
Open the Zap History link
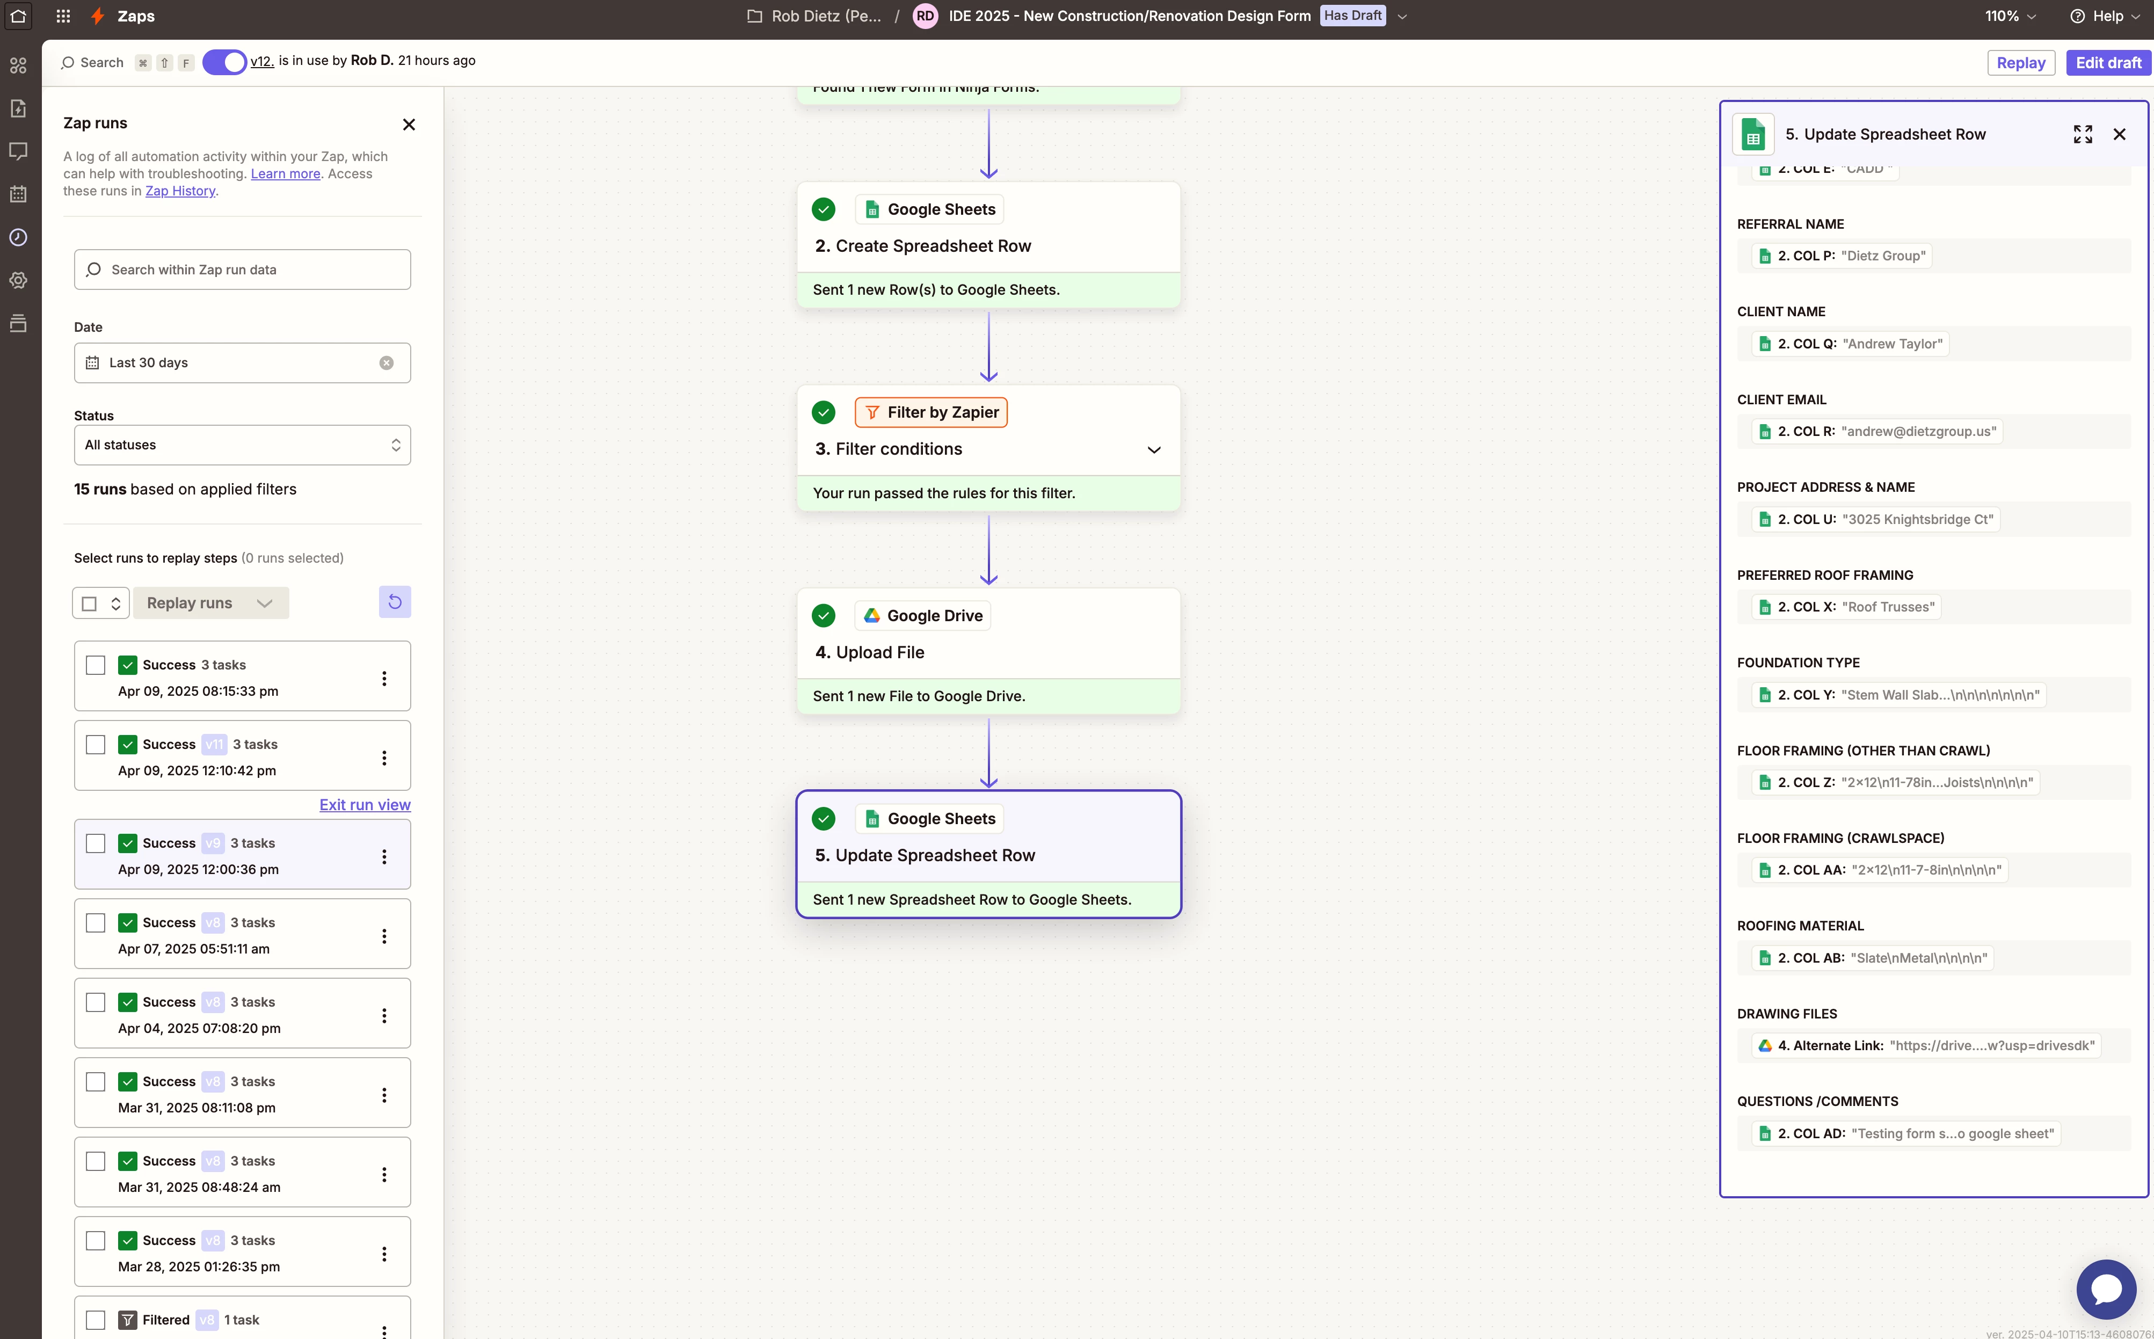coord(180,191)
